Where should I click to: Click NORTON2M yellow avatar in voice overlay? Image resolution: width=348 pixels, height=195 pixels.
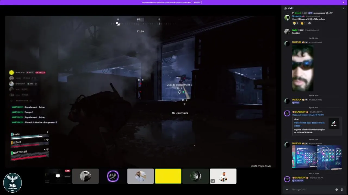tap(11, 72)
